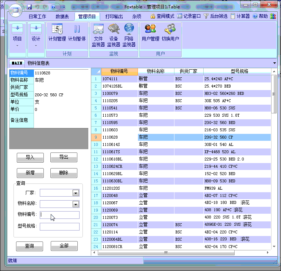Open the 物料名称 query combo box dropdown

click(76, 204)
